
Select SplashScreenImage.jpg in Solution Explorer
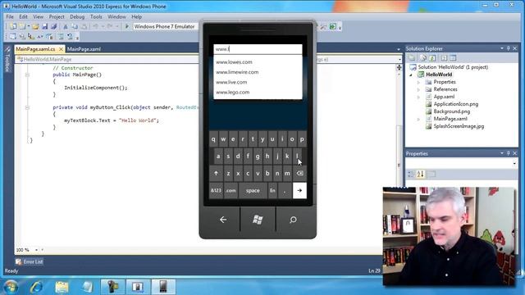point(459,126)
